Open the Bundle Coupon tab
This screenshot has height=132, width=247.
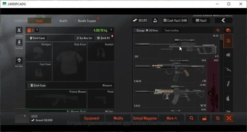point(87,21)
